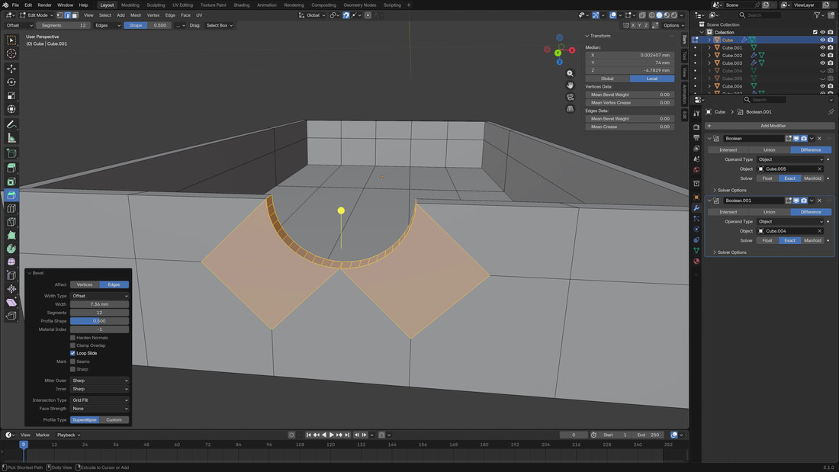
Task: Open the Width Type dropdown
Action: coord(99,296)
